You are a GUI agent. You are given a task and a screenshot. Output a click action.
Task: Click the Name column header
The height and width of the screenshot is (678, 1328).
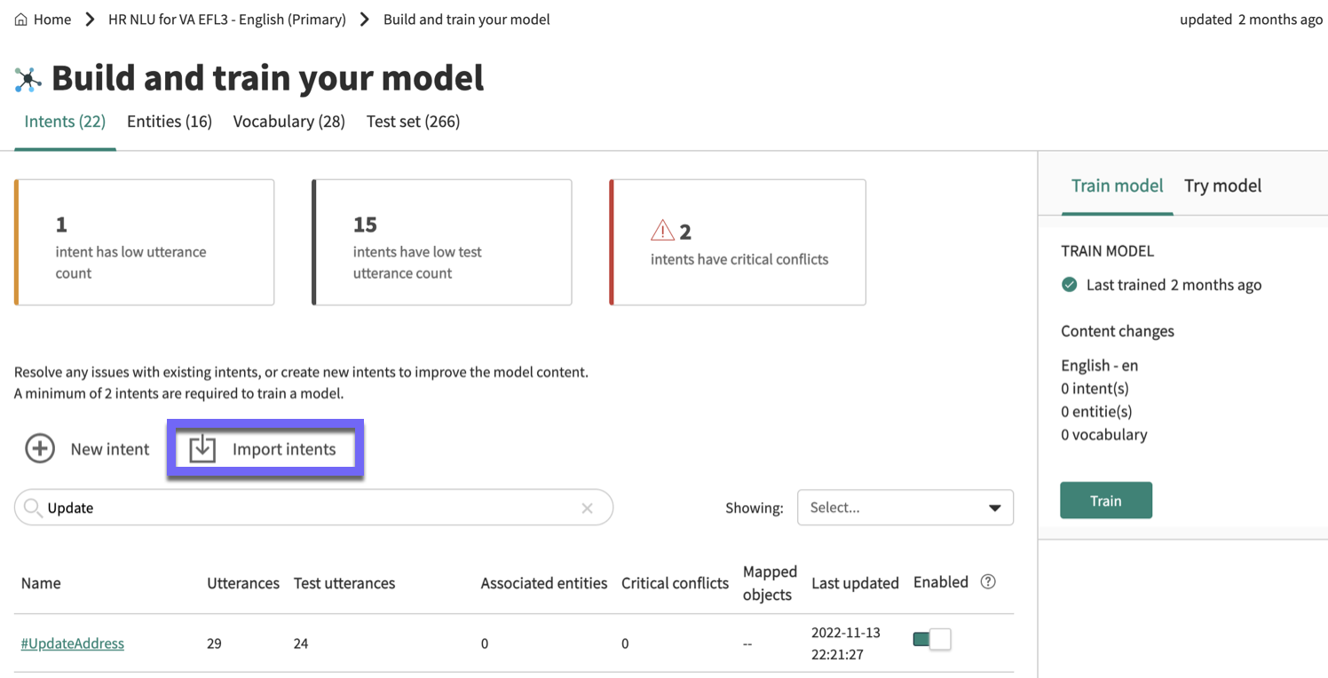[x=41, y=583]
